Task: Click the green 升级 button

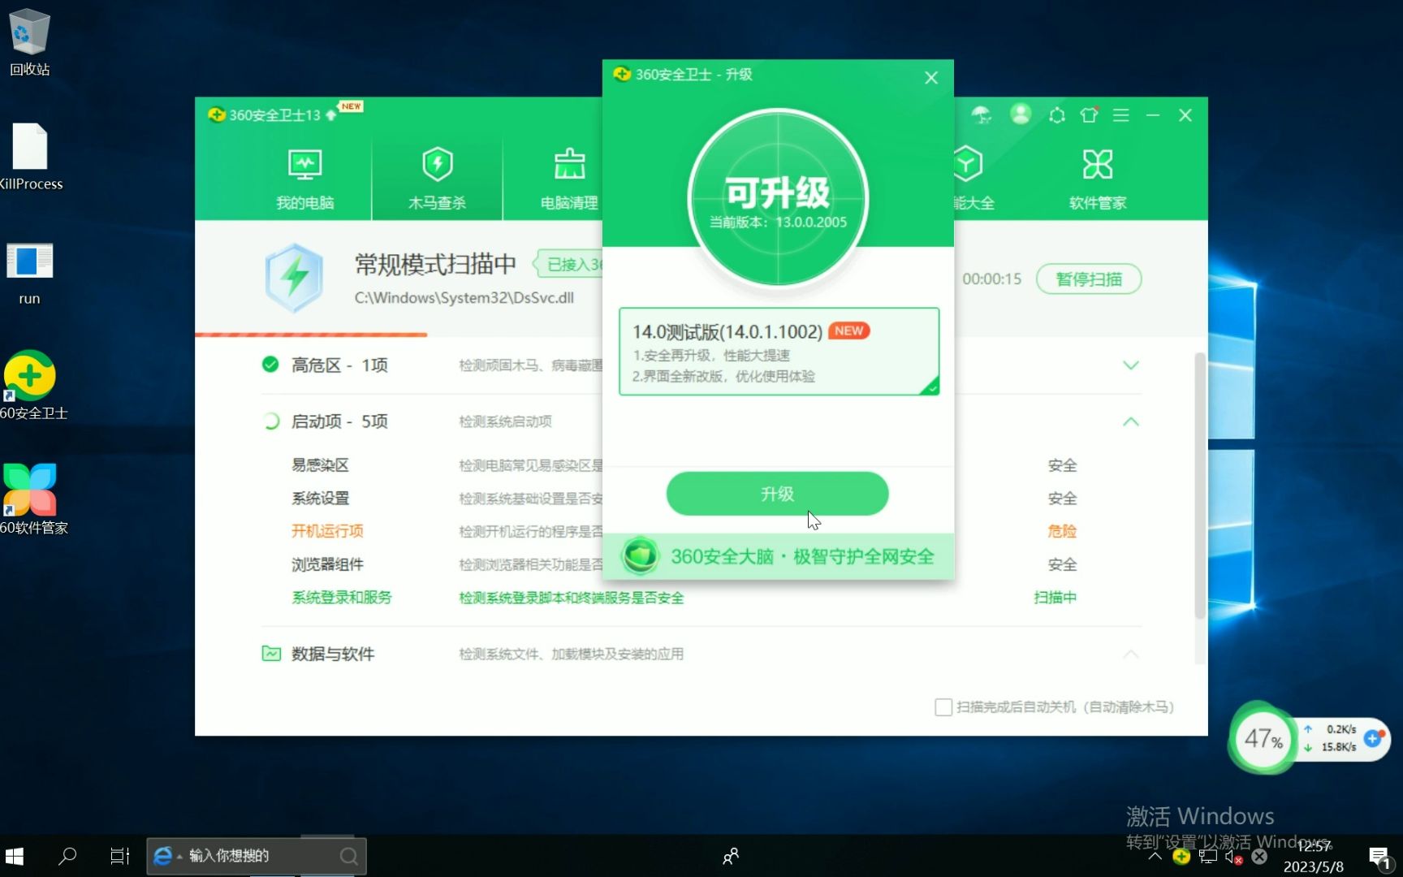Action: pyautogui.click(x=777, y=494)
